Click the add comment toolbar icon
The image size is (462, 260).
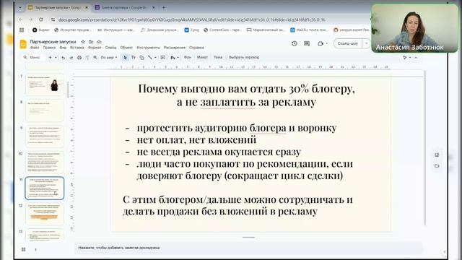163,58
